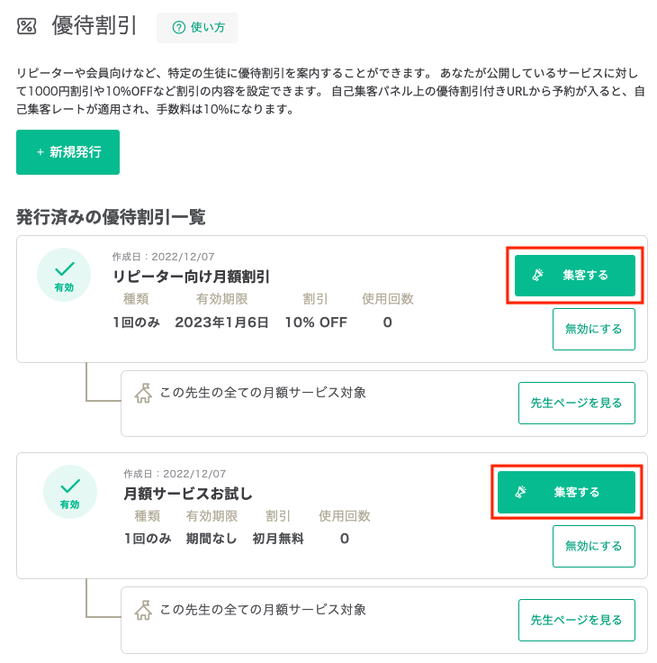The height and width of the screenshot is (663, 657).
Task: Open the 使い方 help button
Action: pyautogui.click(x=197, y=28)
